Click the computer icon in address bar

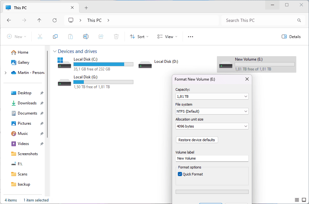pyautogui.click(x=71, y=20)
